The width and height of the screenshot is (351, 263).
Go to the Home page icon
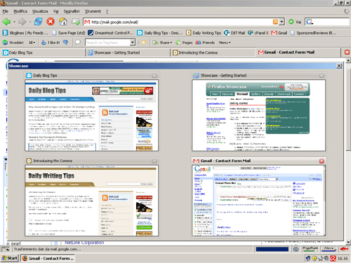pyautogui.click(x=63, y=22)
